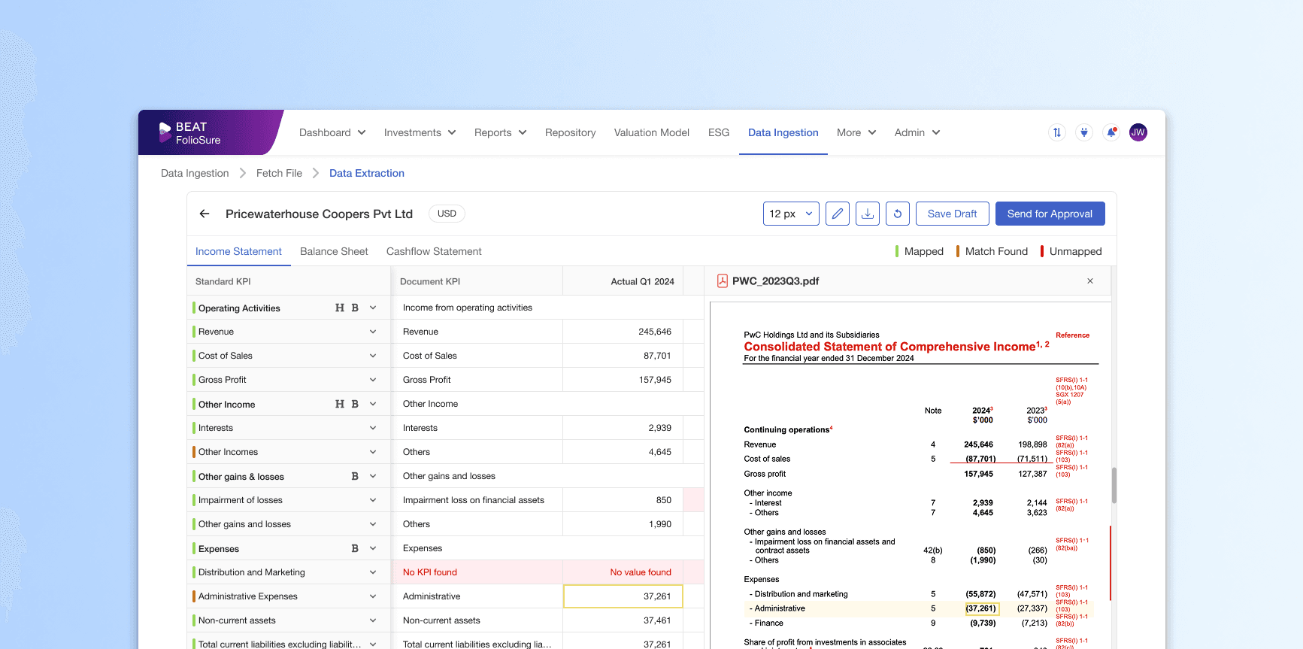Click the Revenue value 245,646 in the table
The image size is (1303, 649).
coord(655,332)
